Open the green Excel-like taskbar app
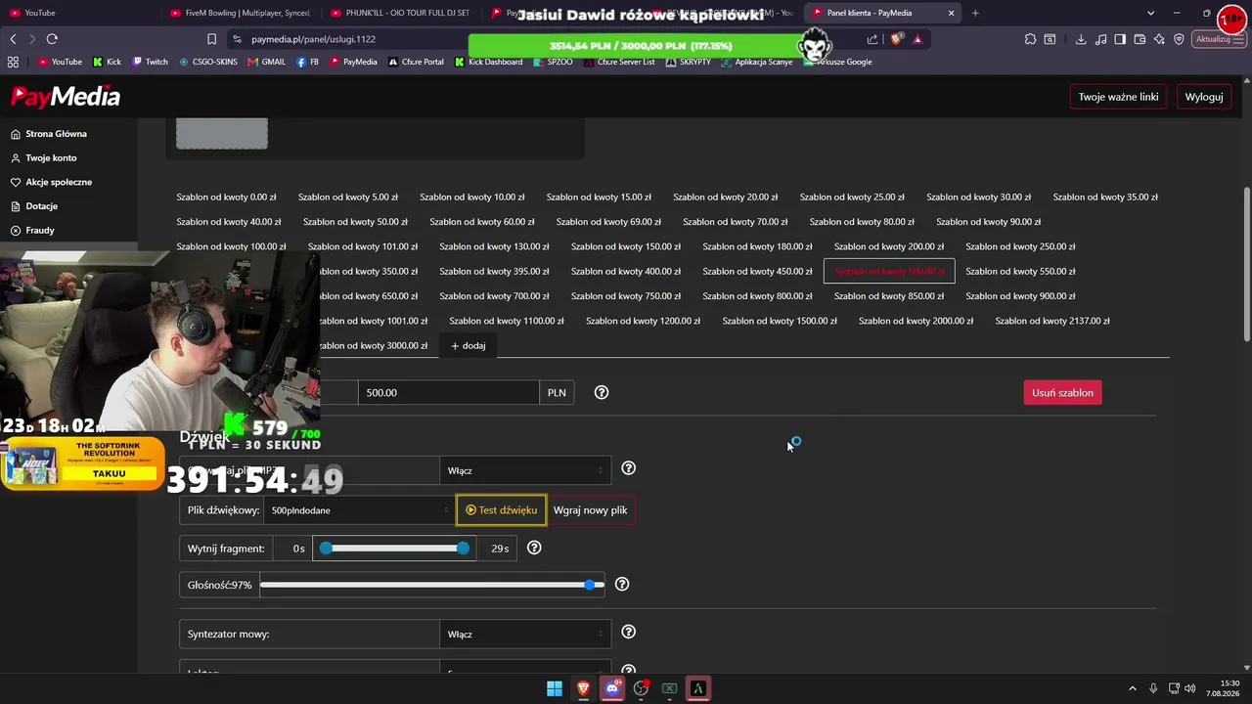This screenshot has height=704, width=1252. (x=669, y=688)
